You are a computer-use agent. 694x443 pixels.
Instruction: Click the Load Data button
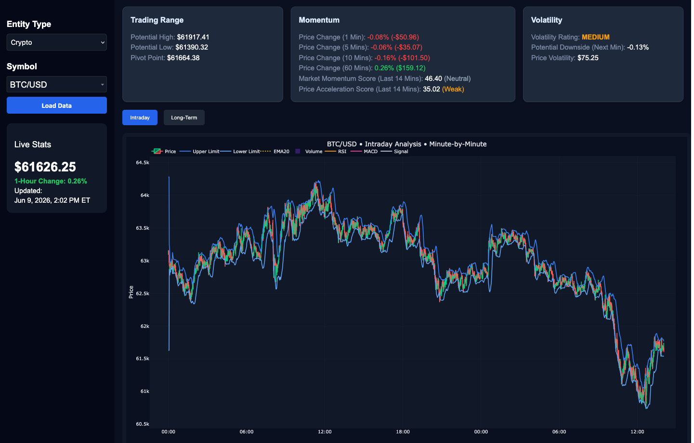pos(56,105)
